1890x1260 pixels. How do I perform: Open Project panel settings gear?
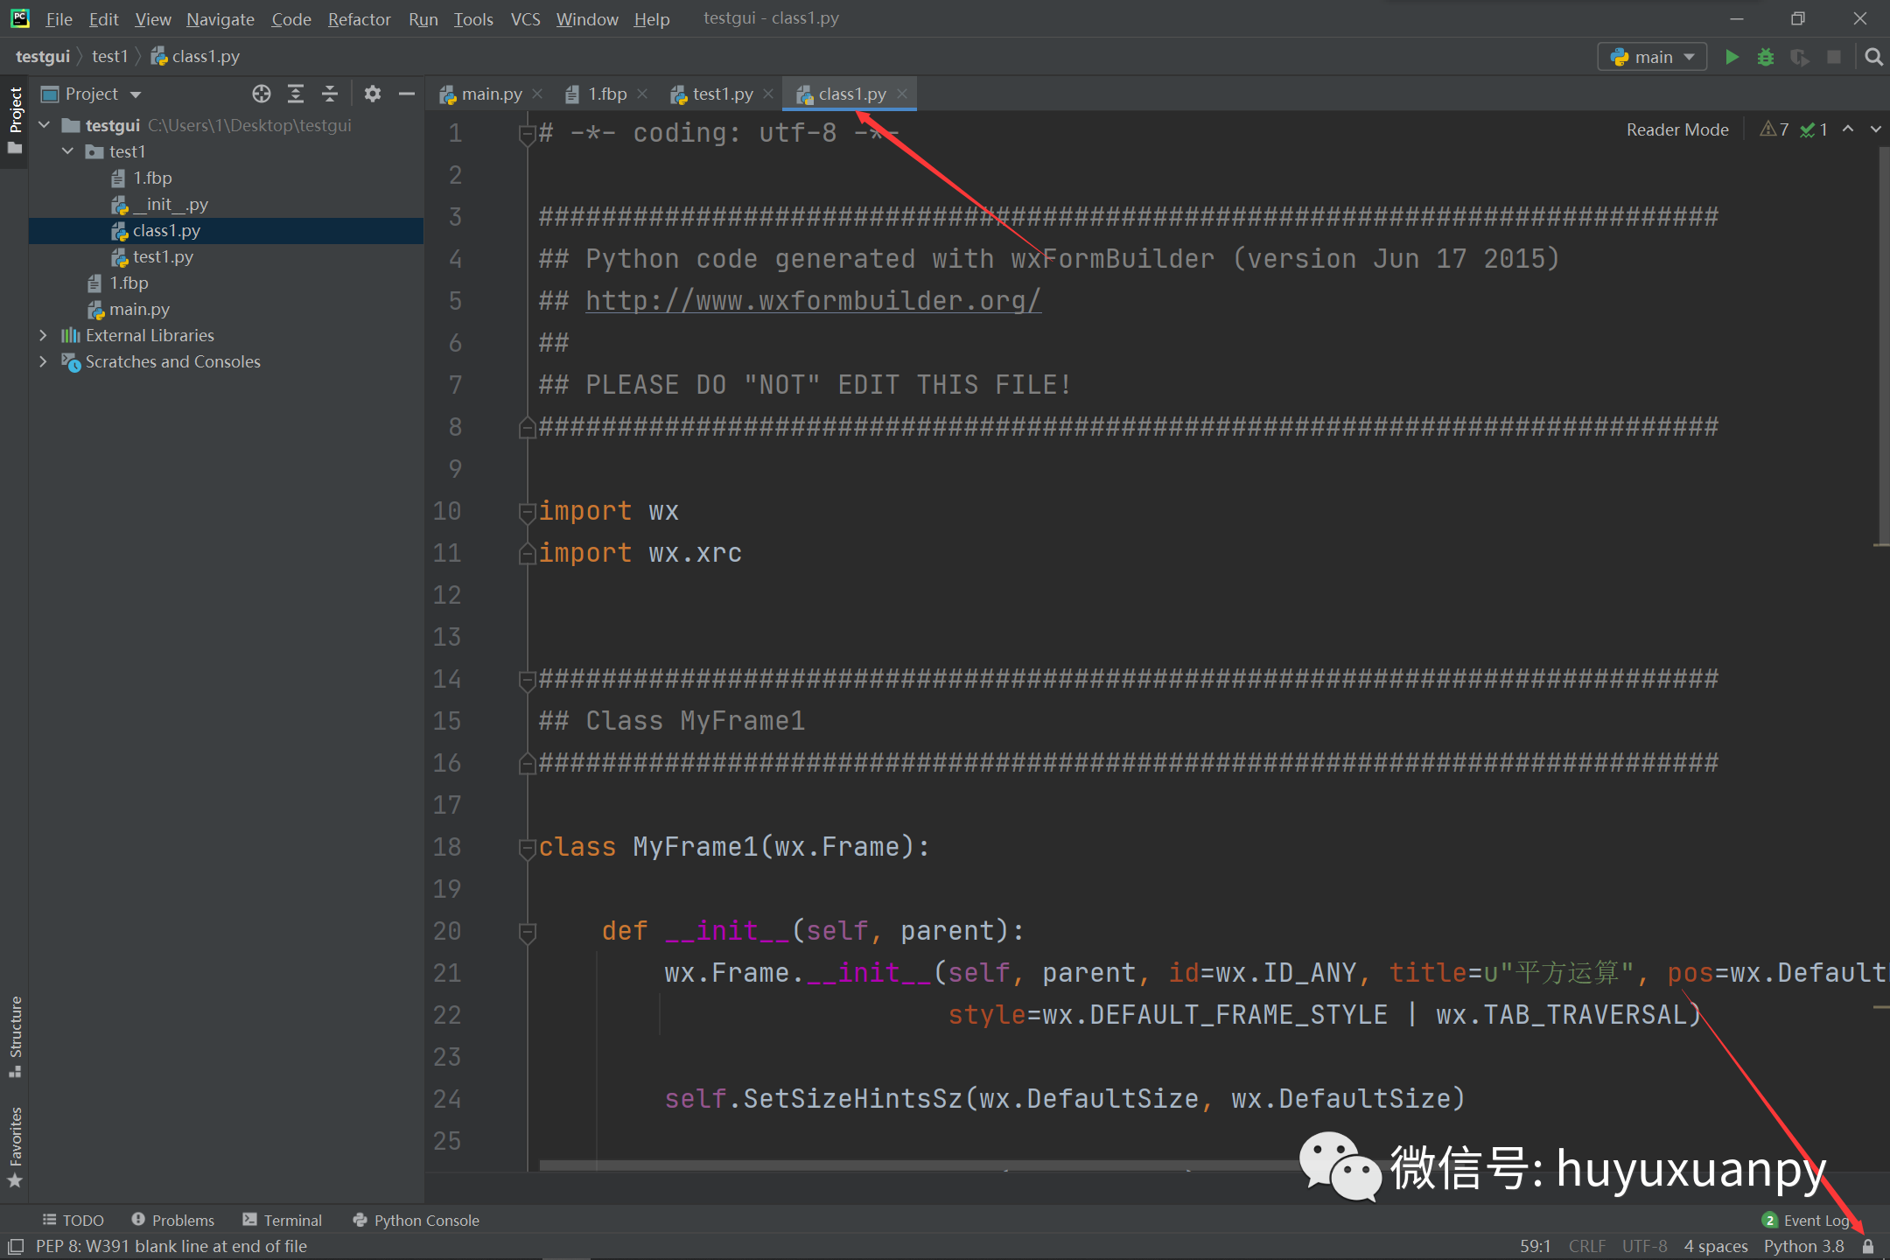pos(374,94)
